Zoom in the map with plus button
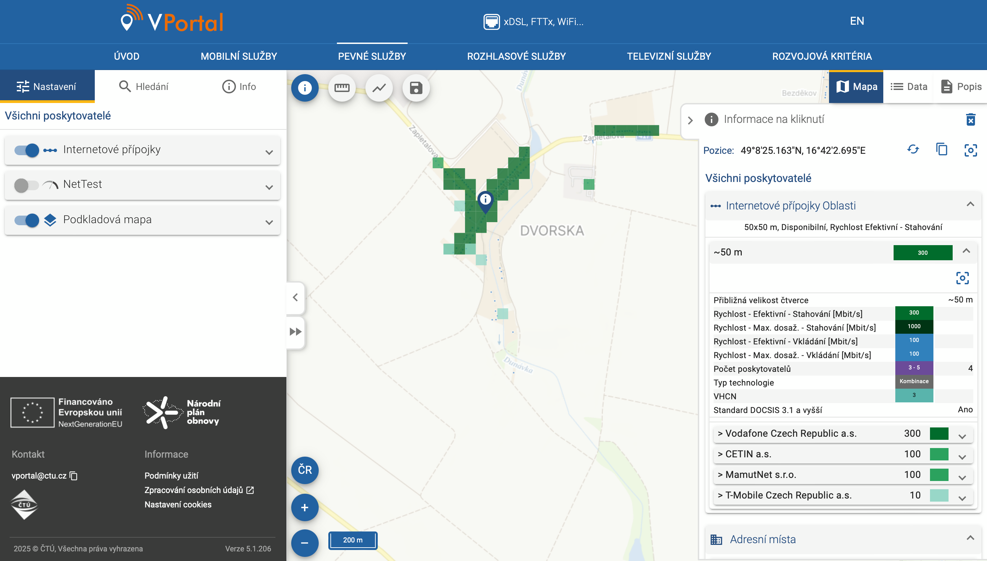Screen dimensions: 987x561 pyautogui.click(x=305, y=507)
